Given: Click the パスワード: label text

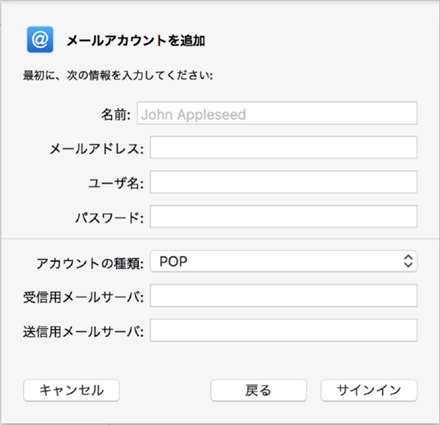Looking at the screenshot, I should [x=109, y=218].
